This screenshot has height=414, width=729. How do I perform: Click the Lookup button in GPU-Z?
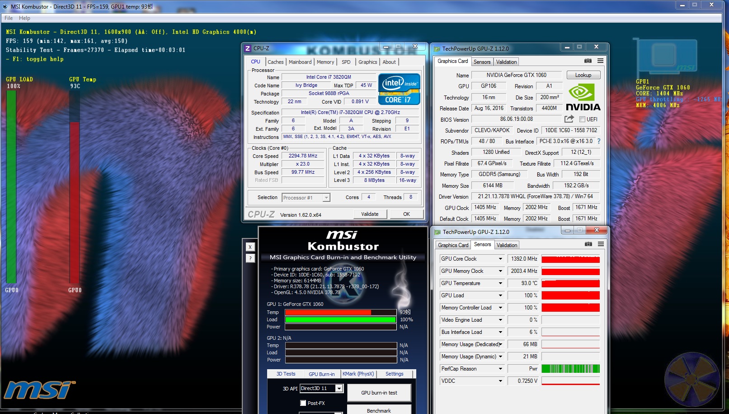point(583,75)
